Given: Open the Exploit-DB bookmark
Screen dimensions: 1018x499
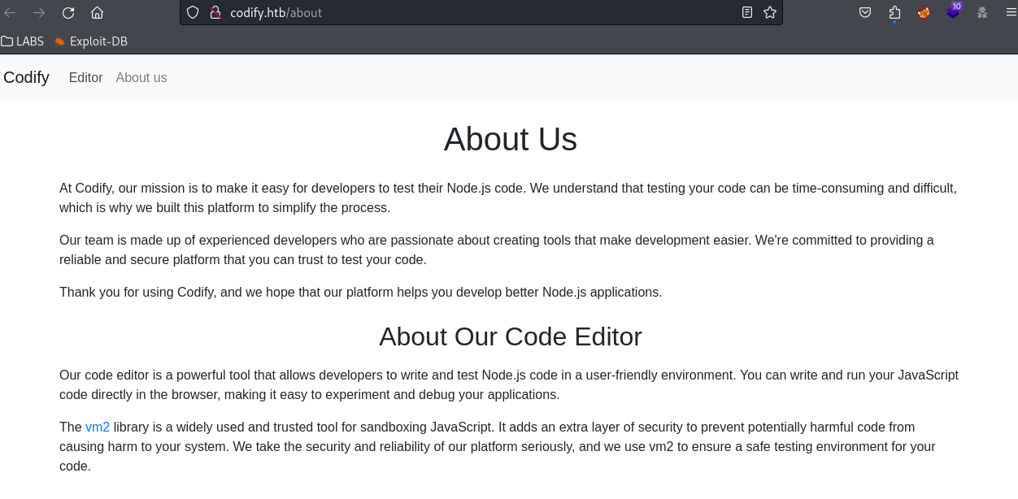Looking at the screenshot, I should [91, 41].
